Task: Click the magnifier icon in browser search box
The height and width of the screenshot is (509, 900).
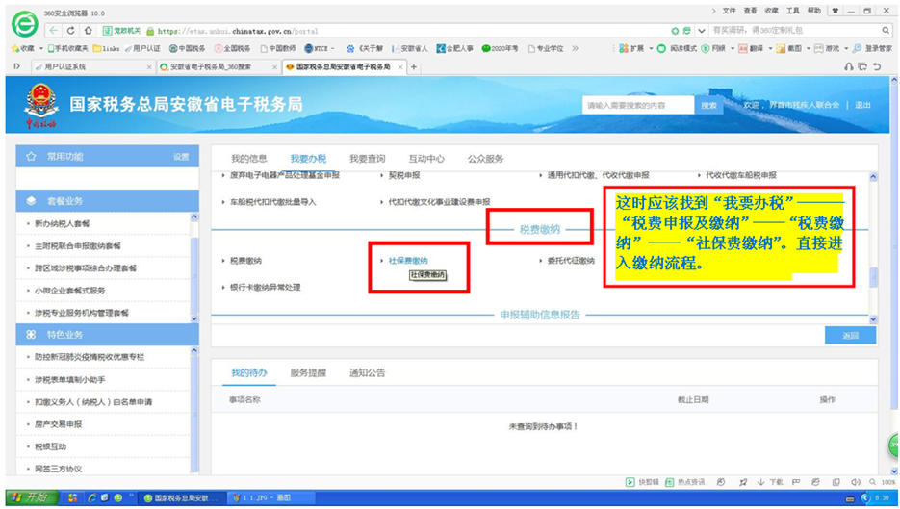Action: [886, 31]
